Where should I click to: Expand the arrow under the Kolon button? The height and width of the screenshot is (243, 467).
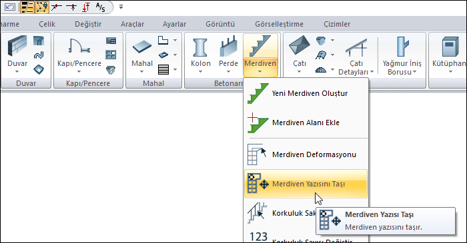tap(200, 72)
